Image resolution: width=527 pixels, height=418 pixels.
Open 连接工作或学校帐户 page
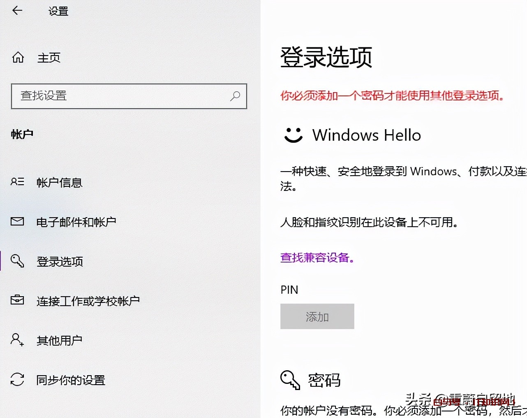pos(88,301)
